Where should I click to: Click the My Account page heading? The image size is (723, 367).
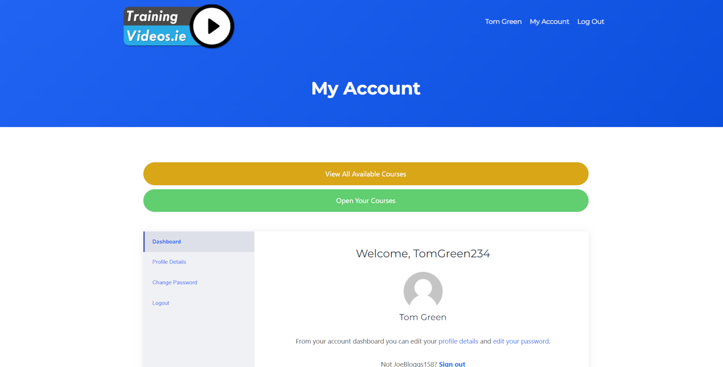(x=366, y=88)
